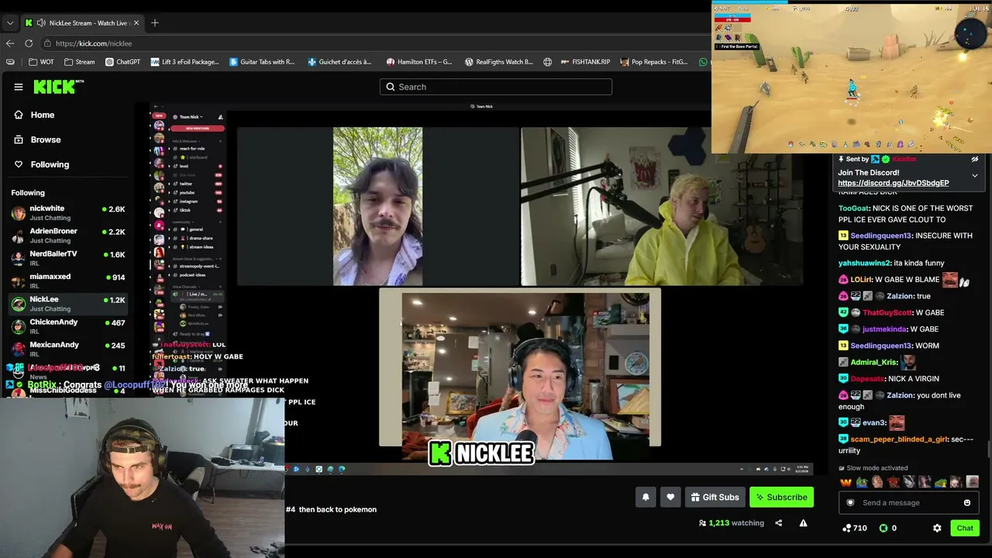
Task: Click nickwhite's avatar thumbnail
Action: 18,213
